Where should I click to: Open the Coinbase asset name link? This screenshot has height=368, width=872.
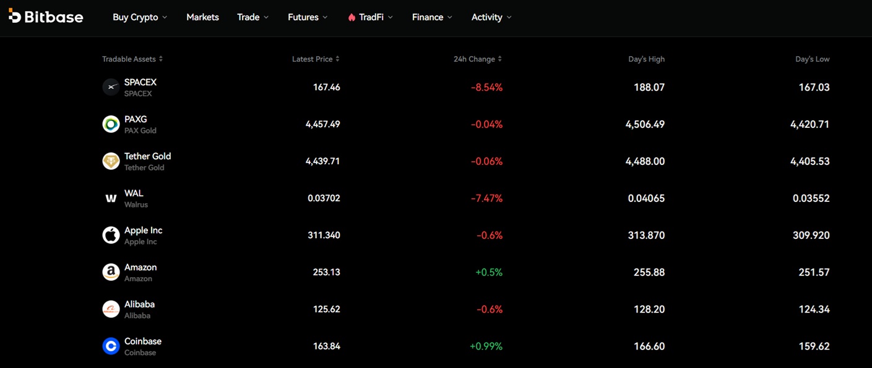[x=143, y=341]
